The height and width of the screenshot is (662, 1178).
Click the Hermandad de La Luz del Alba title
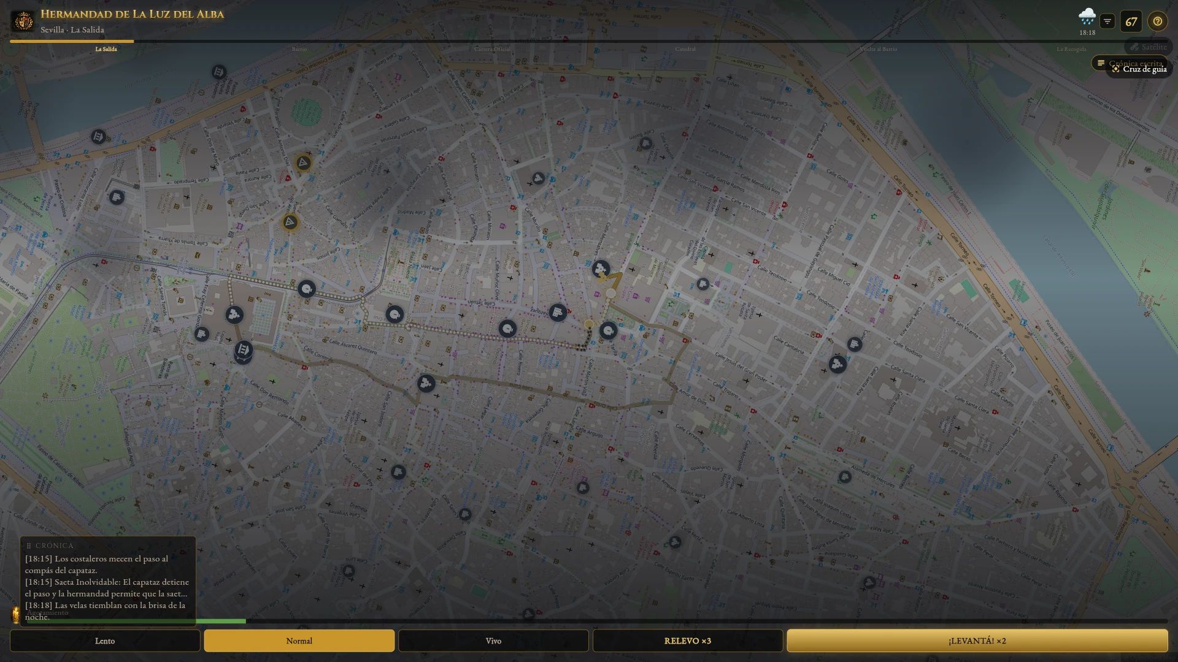[x=132, y=14]
